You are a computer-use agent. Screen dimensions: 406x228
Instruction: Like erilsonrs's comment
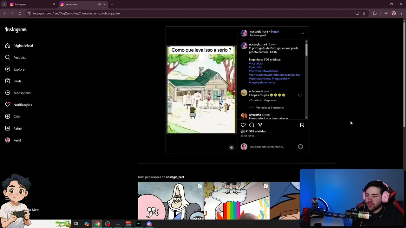point(300,95)
